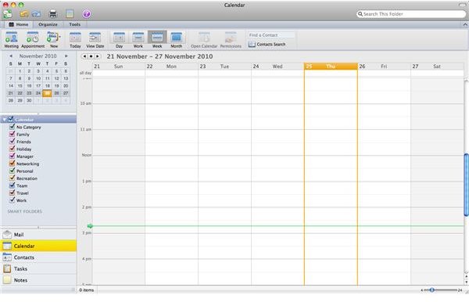The width and height of the screenshot is (469, 302).
Task: Toggle the Manager category checkbox
Action: (12, 156)
